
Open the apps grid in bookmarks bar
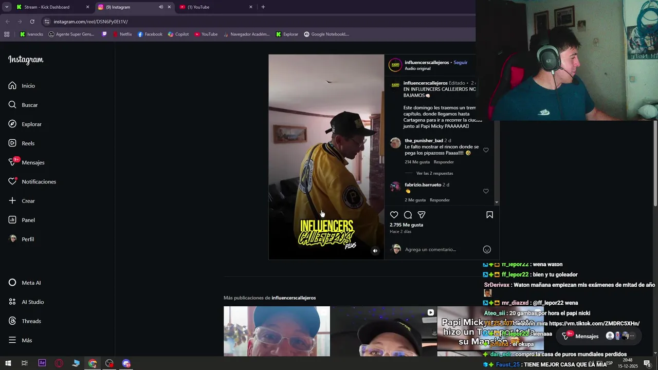tap(7, 34)
